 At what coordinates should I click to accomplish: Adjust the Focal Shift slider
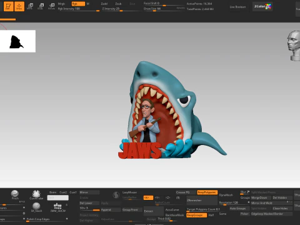pos(164,4)
